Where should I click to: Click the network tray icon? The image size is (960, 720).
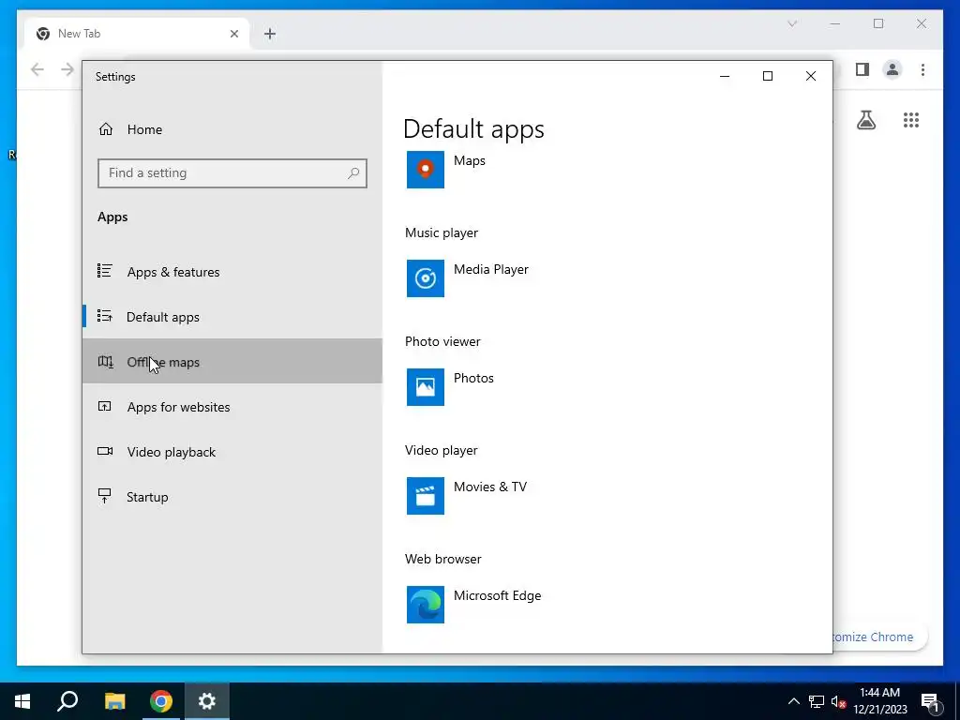[x=817, y=701]
